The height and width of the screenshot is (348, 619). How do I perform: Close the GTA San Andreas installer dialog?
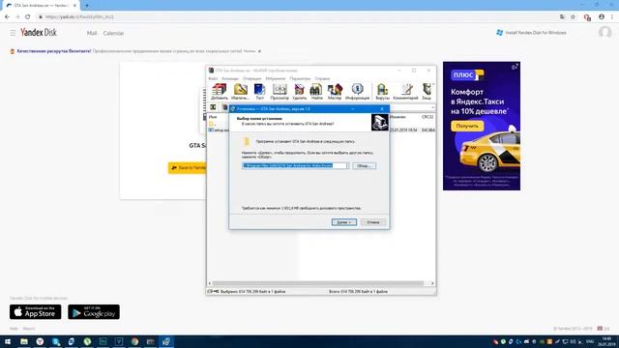click(382, 109)
